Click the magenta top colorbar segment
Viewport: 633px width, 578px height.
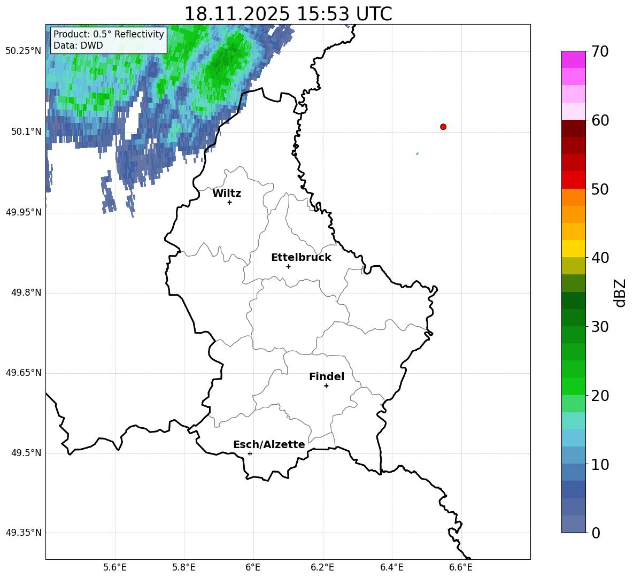(573, 60)
